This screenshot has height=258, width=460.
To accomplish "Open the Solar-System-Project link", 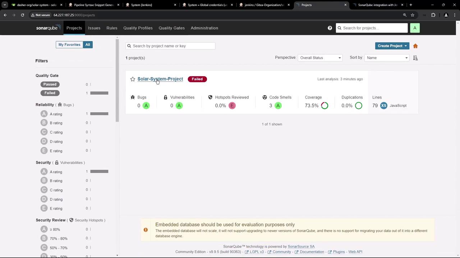I will (160, 79).
